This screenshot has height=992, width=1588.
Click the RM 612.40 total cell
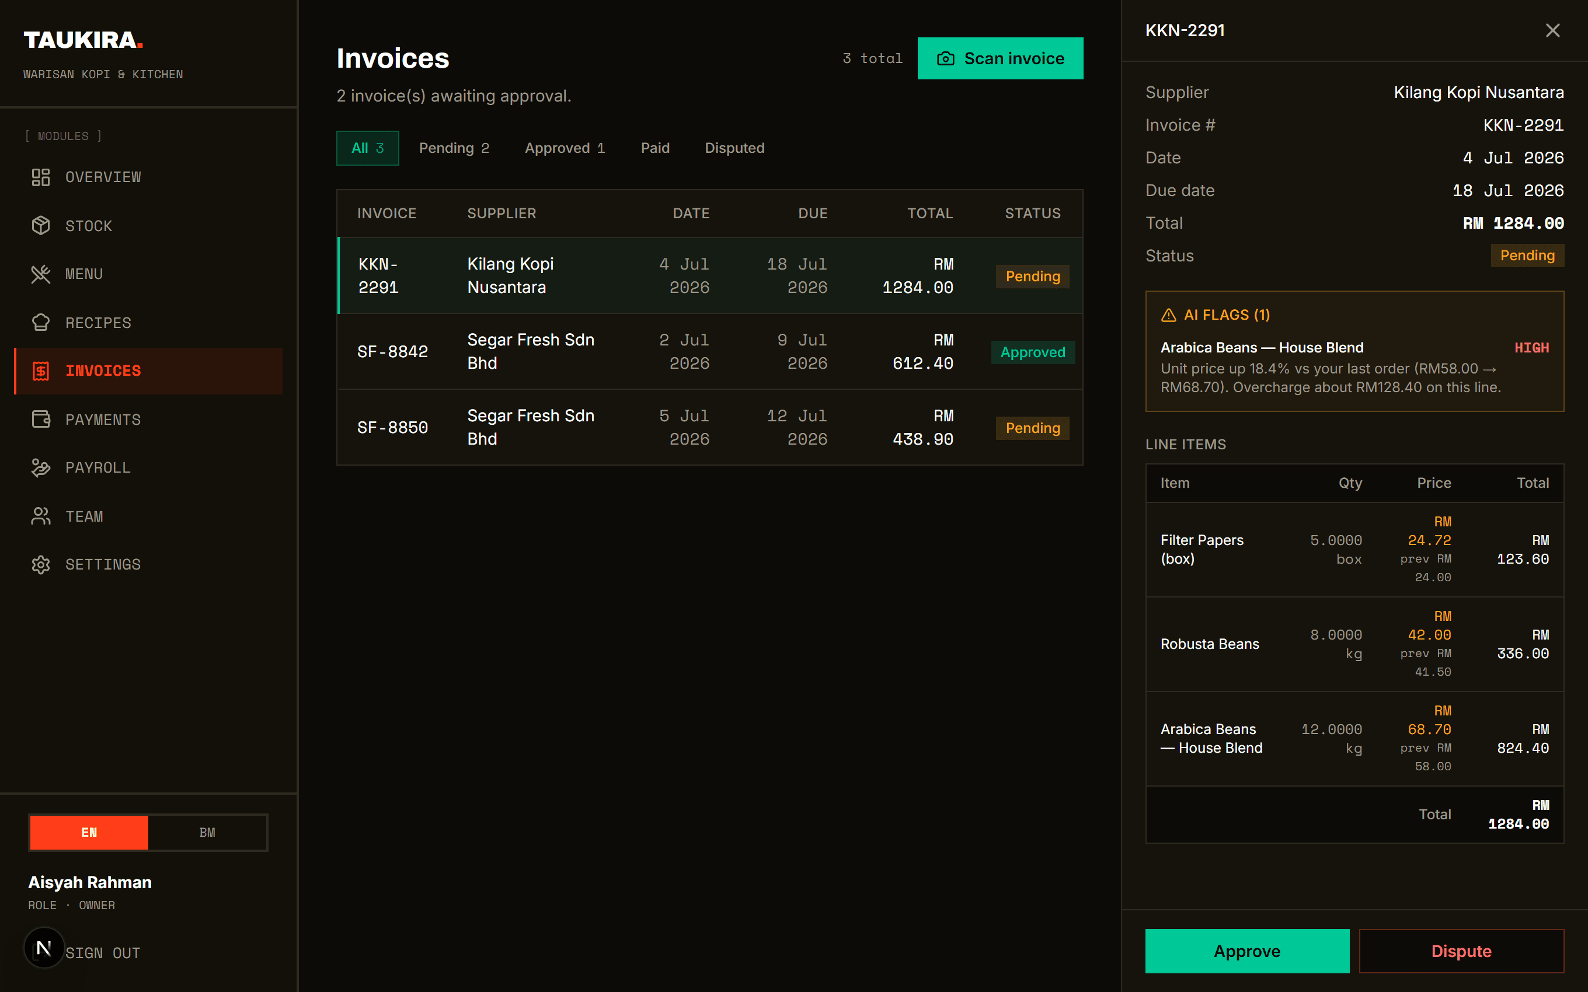tap(922, 352)
